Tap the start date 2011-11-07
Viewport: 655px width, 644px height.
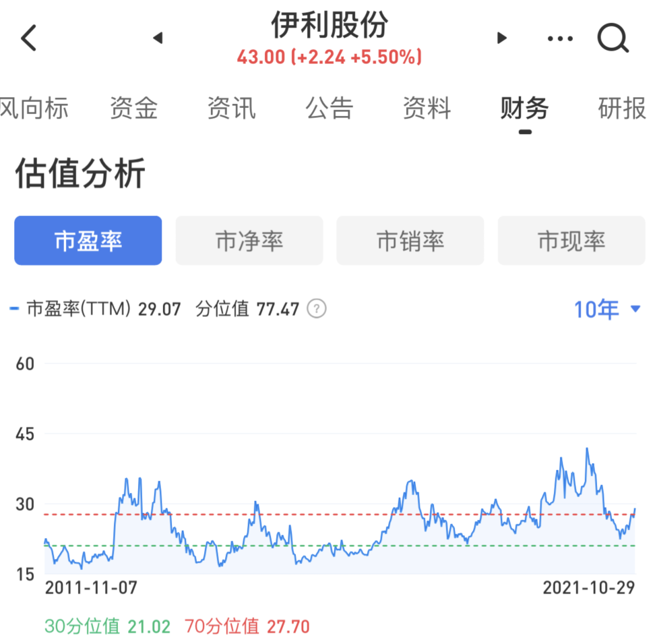91,588
